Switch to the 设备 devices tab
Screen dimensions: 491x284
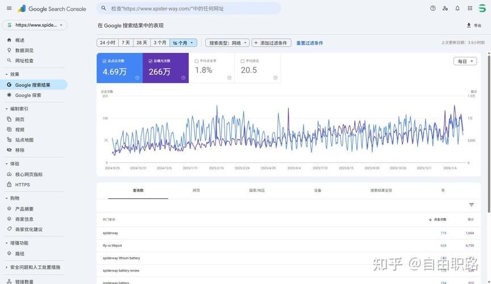(318, 190)
